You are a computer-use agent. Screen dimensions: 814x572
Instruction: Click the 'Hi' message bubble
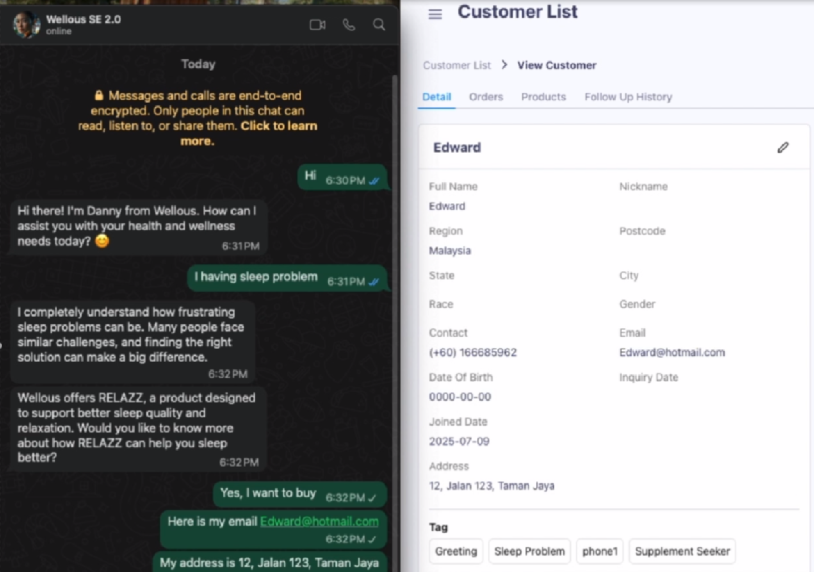click(x=342, y=177)
